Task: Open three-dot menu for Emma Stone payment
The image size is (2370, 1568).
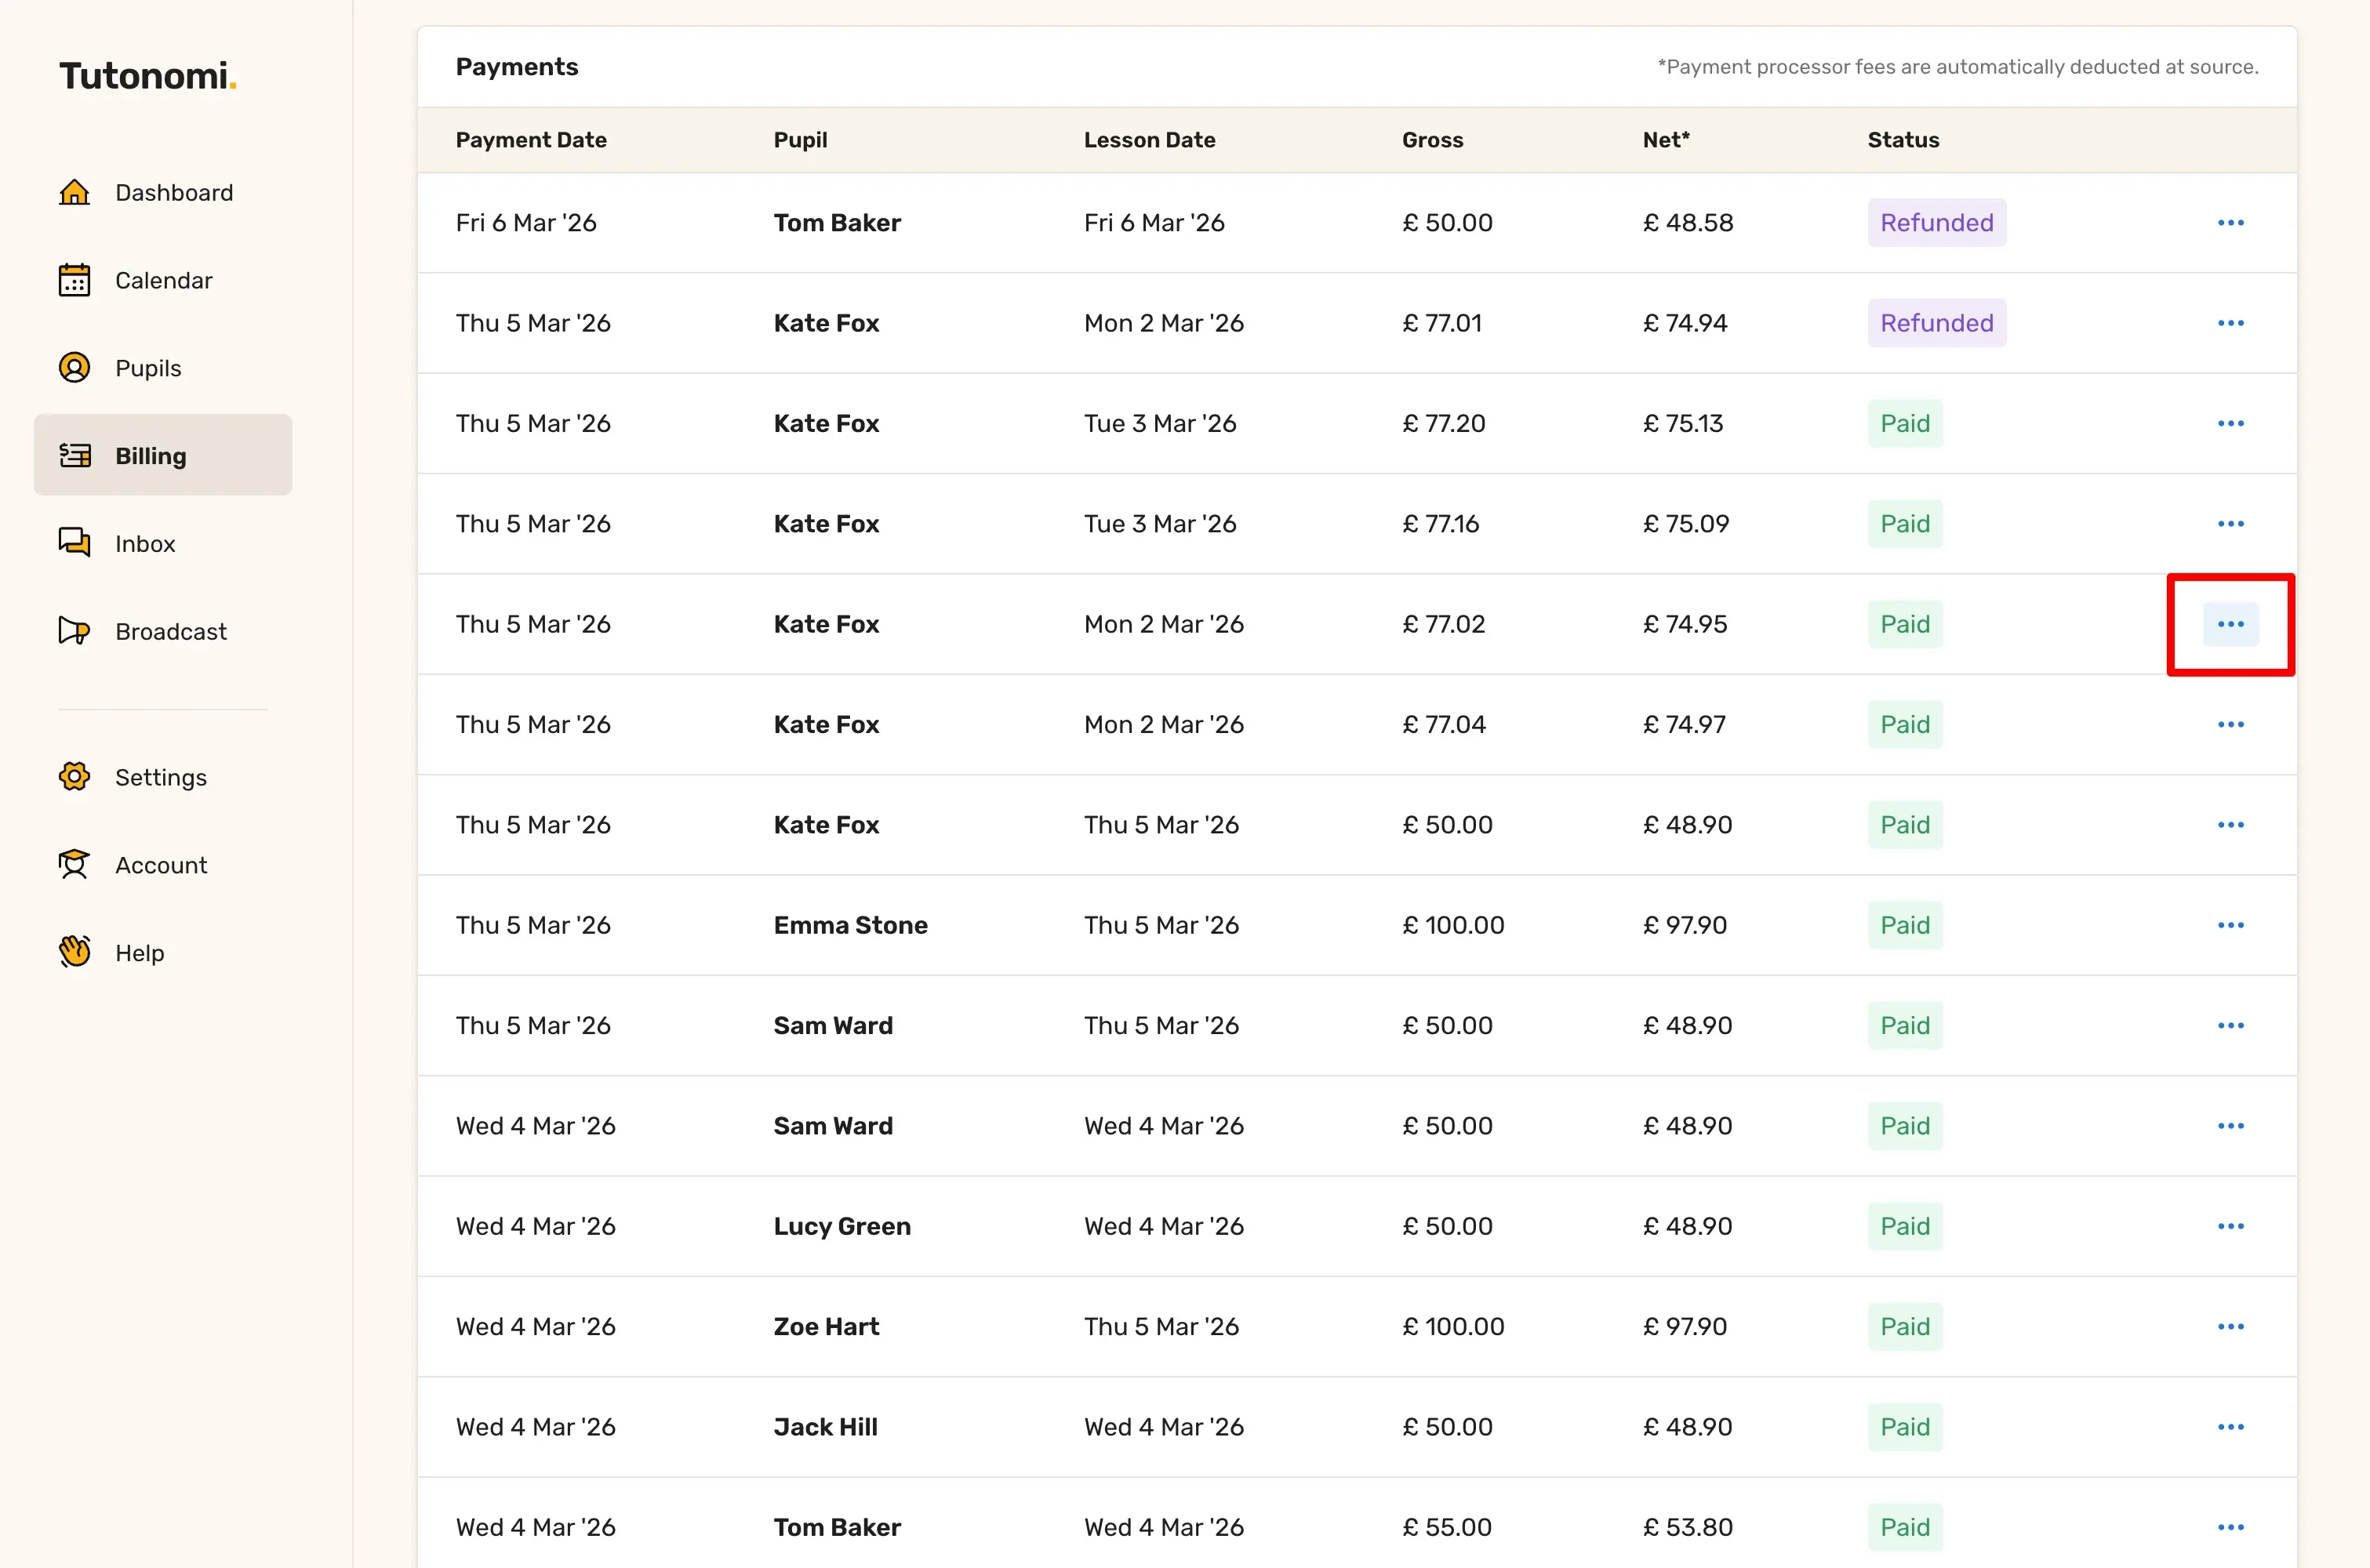Action: pyautogui.click(x=2230, y=925)
